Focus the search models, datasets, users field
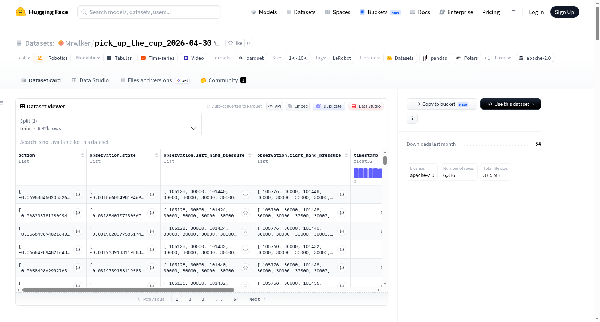 [149, 12]
